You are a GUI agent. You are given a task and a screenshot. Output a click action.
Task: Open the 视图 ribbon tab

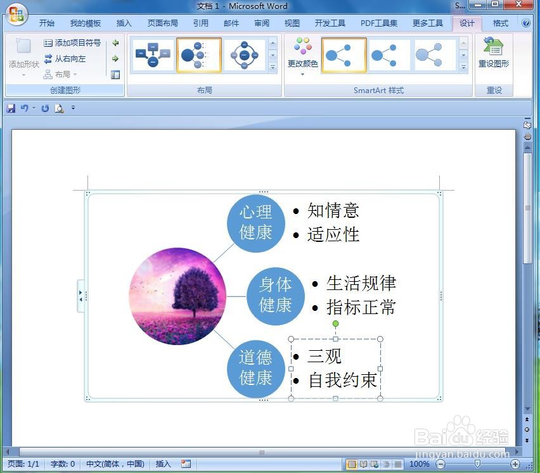(292, 23)
